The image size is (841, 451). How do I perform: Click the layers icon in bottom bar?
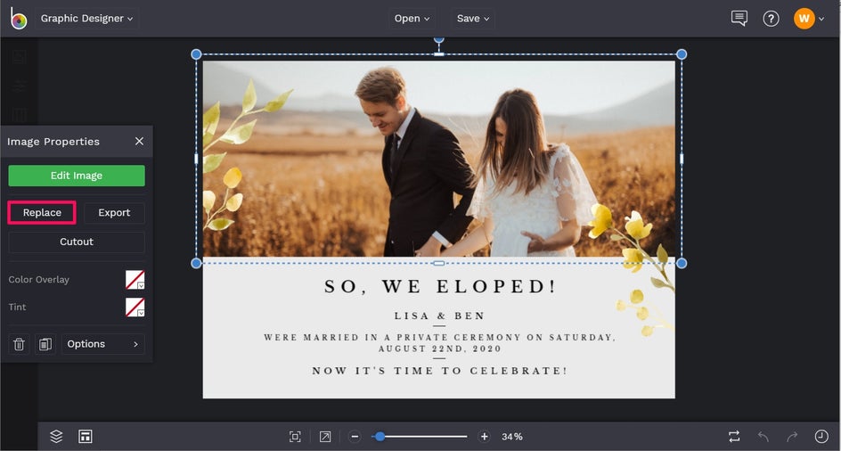click(56, 436)
